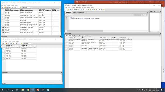165x92 pixels.
Task: Undo change in course Edit Data toolbar
Action: point(7,7)
